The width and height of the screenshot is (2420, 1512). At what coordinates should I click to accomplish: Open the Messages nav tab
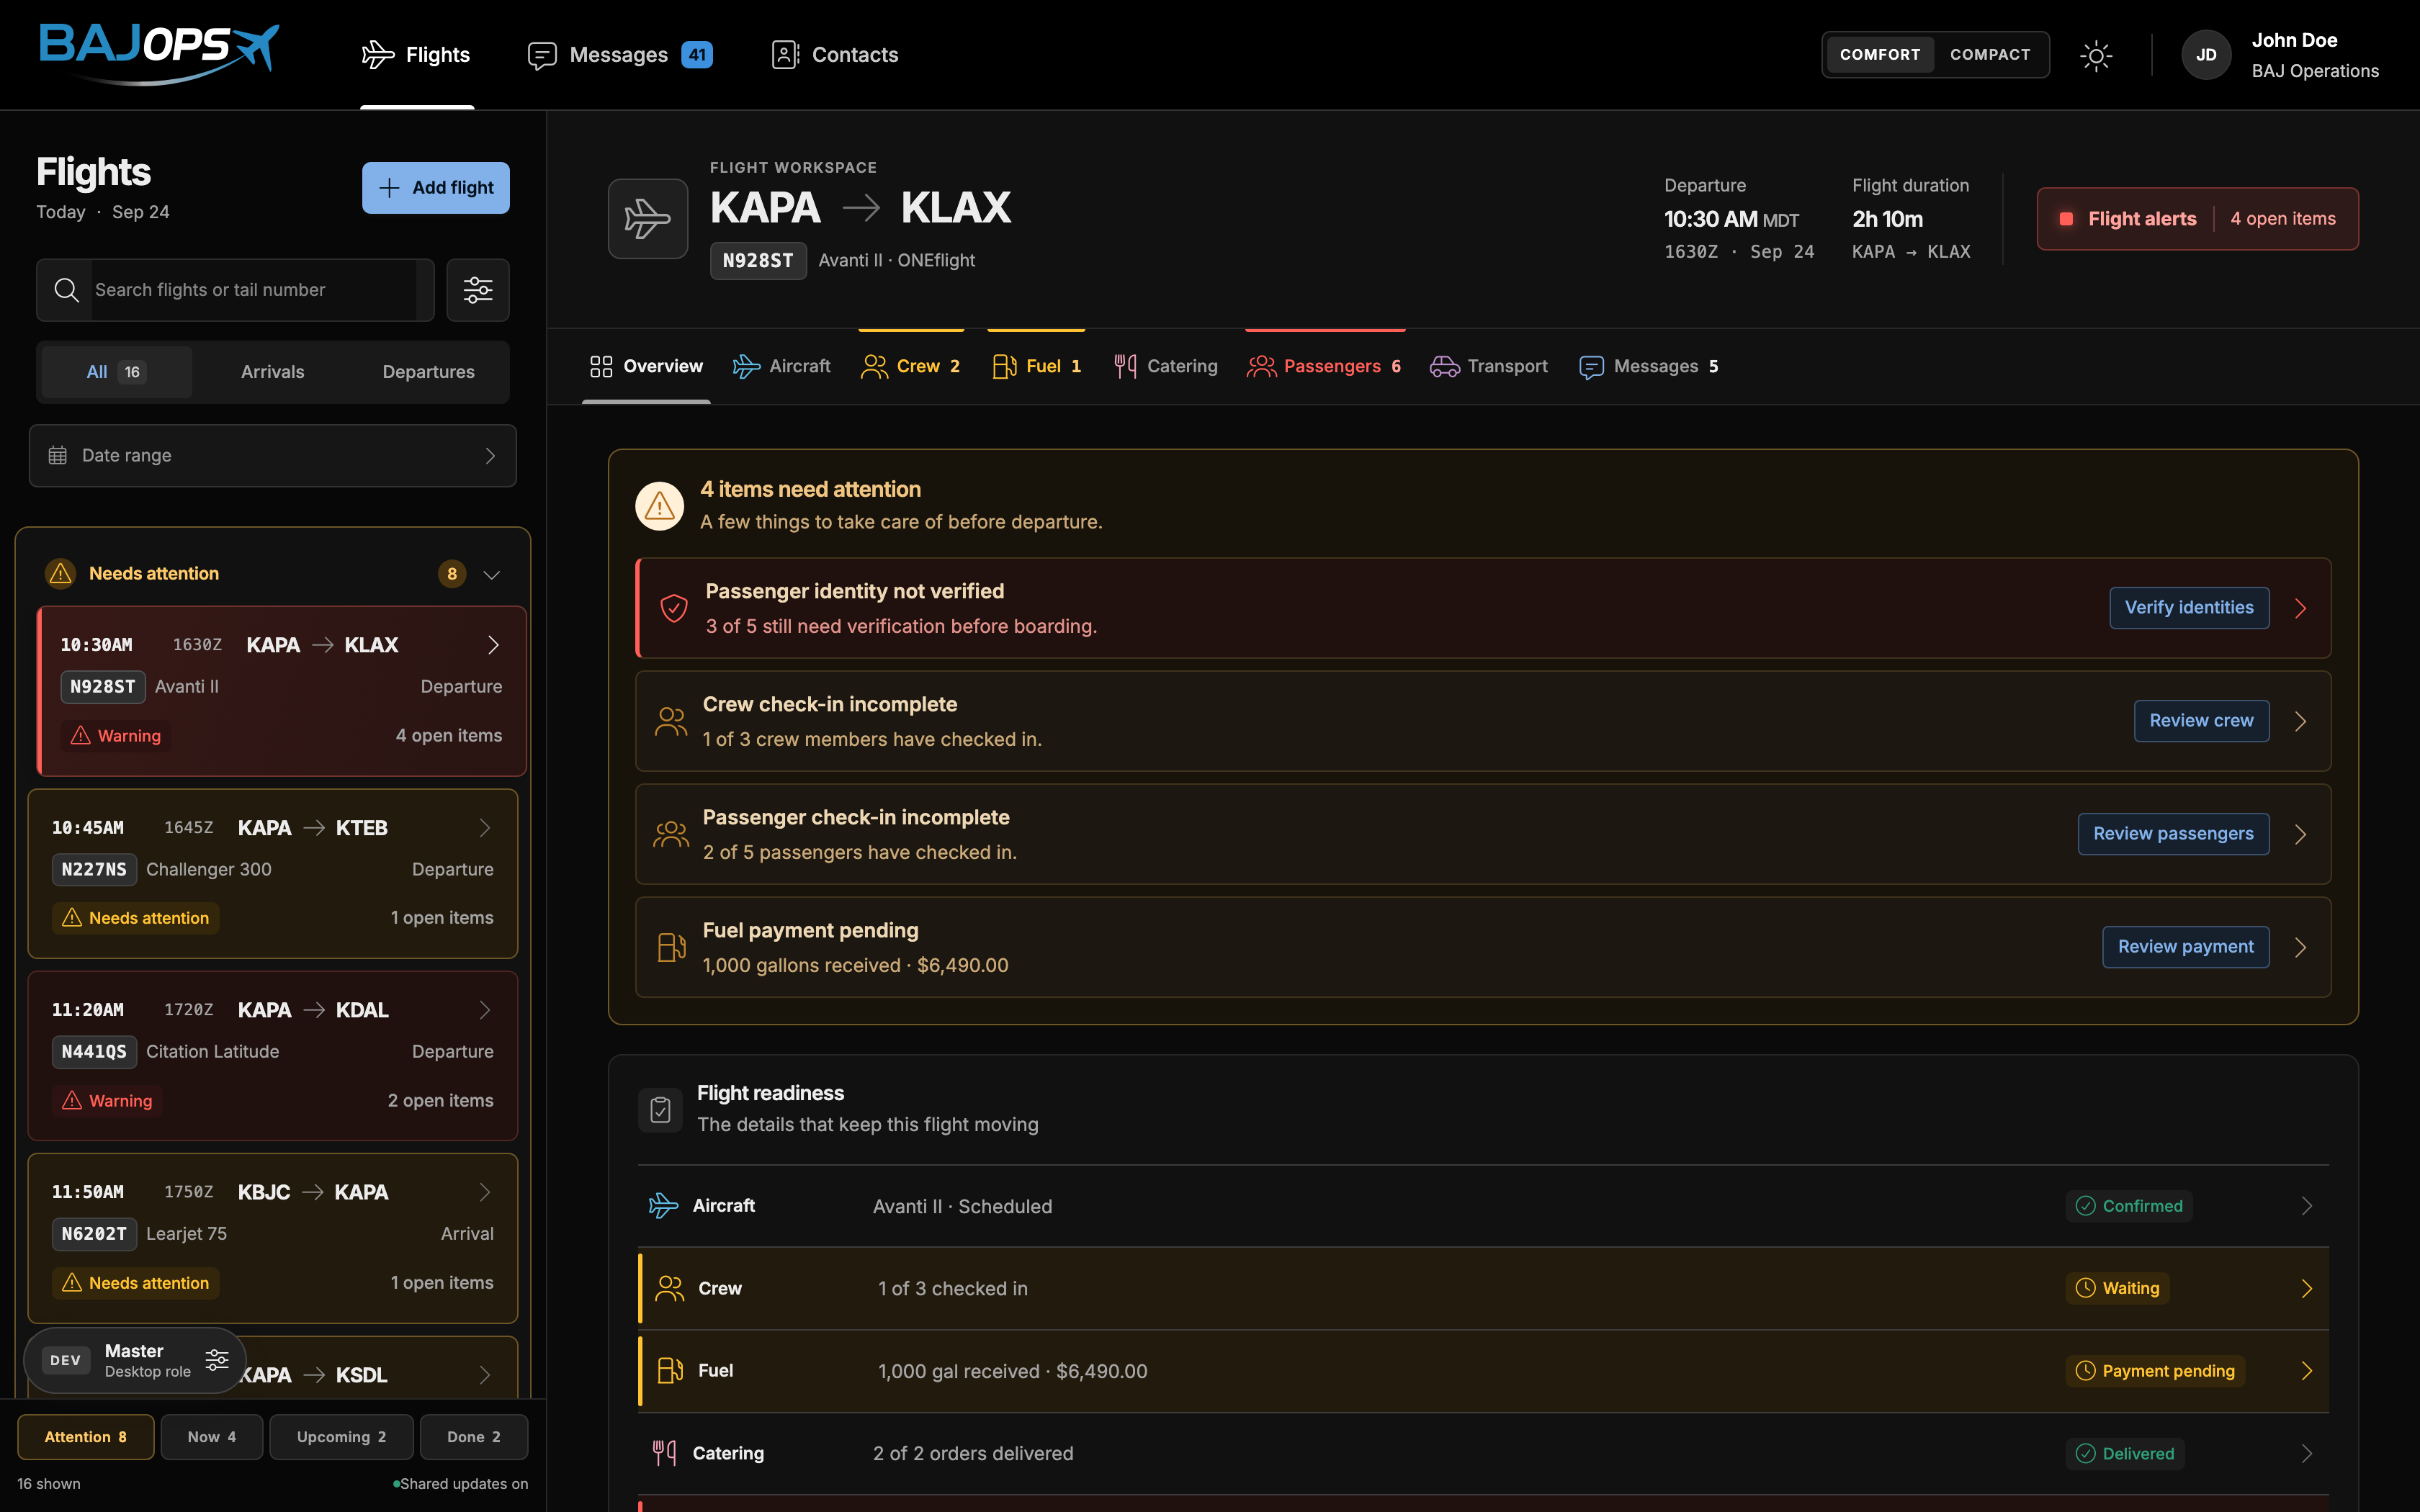(619, 55)
